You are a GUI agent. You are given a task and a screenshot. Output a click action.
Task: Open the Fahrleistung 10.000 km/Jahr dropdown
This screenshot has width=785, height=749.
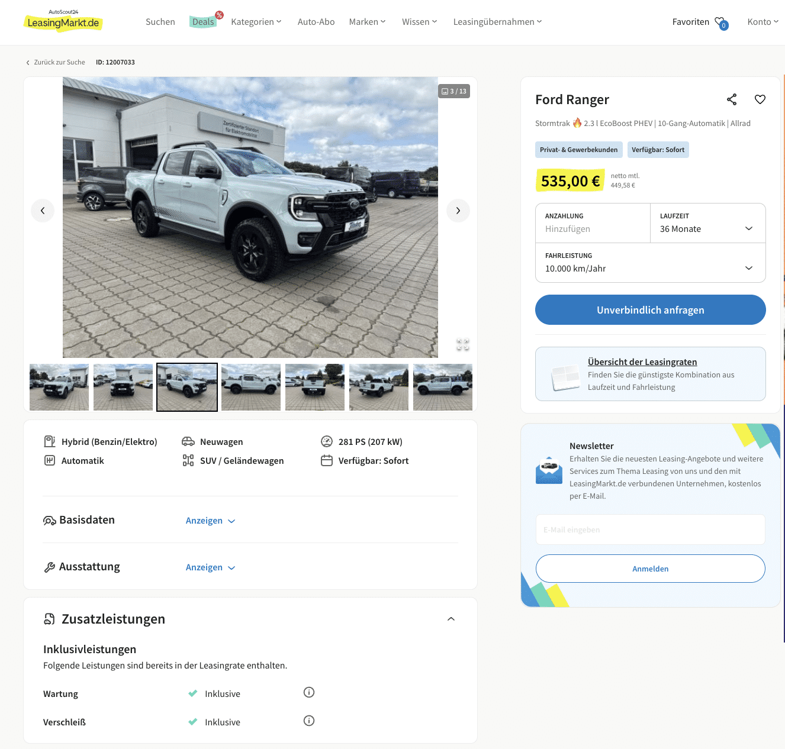click(650, 263)
